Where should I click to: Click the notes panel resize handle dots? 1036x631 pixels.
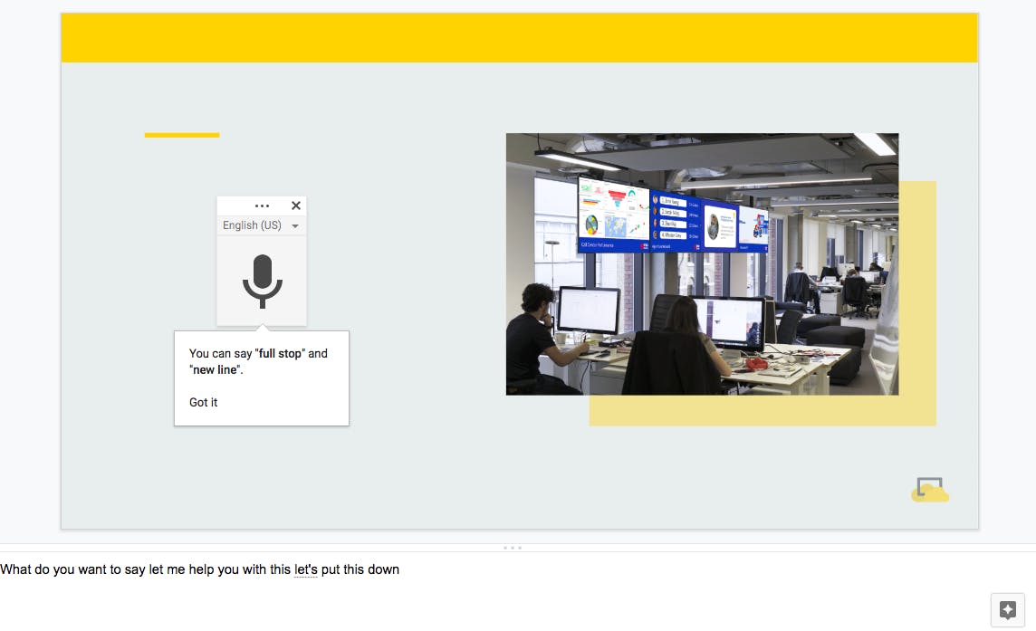pos(512,548)
